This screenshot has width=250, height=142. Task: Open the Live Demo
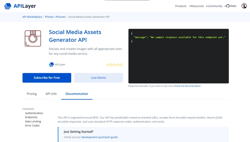click(98, 78)
